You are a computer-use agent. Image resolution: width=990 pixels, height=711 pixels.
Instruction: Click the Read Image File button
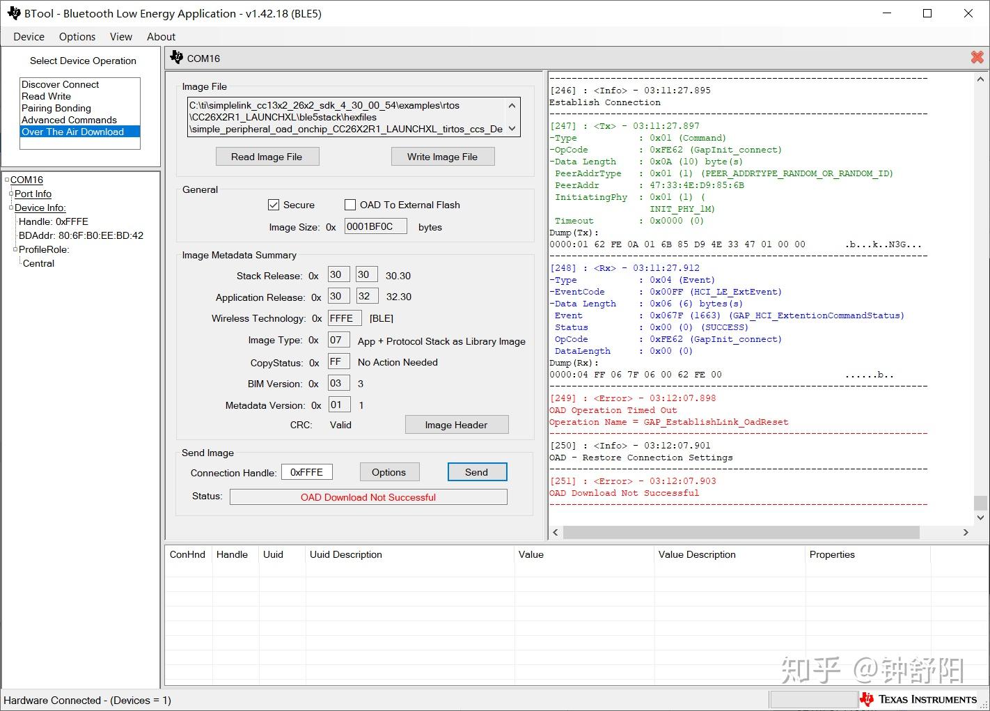[267, 157]
